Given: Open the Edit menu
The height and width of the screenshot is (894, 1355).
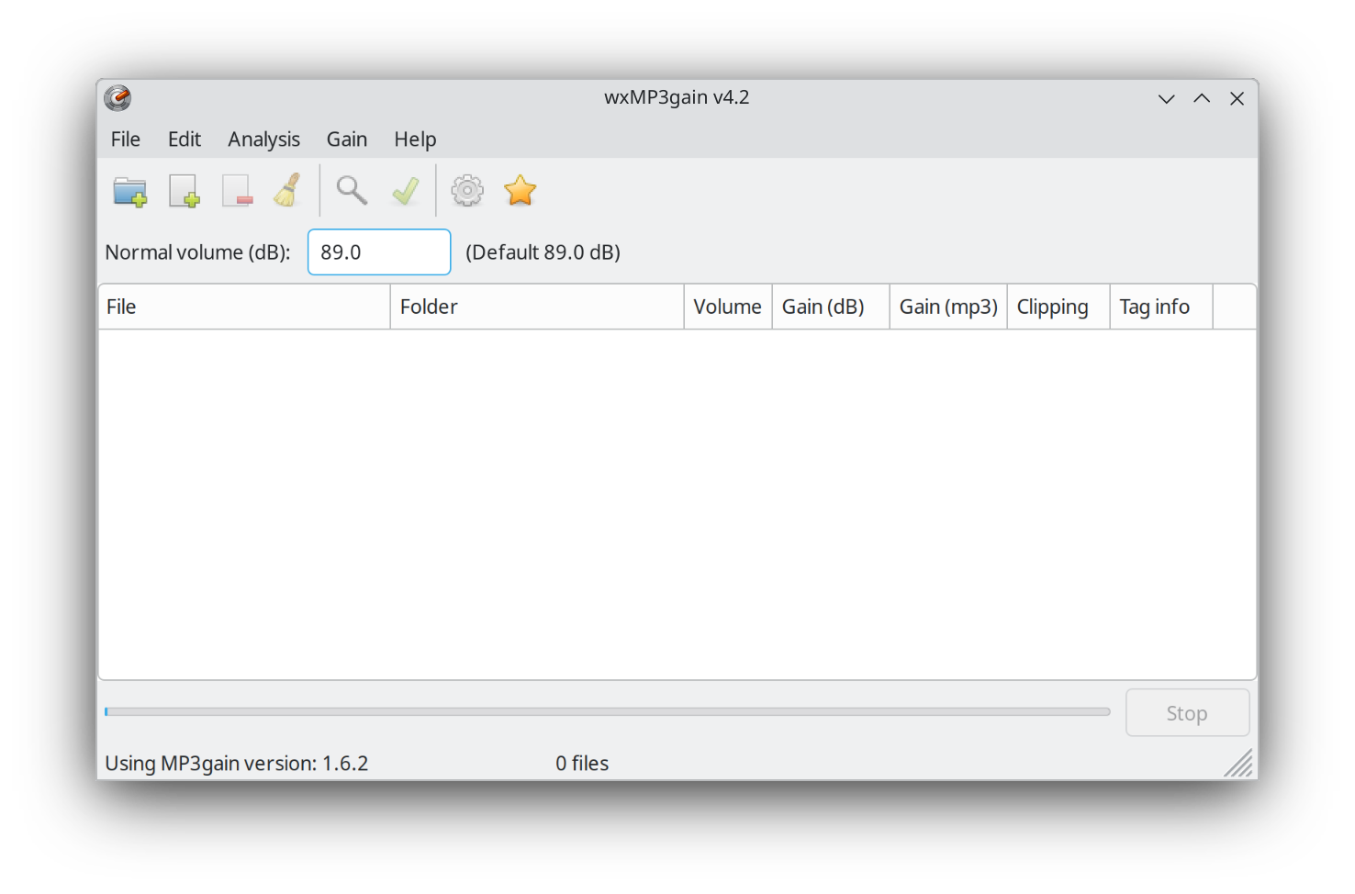Looking at the screenshot, I should pos(184,140).
